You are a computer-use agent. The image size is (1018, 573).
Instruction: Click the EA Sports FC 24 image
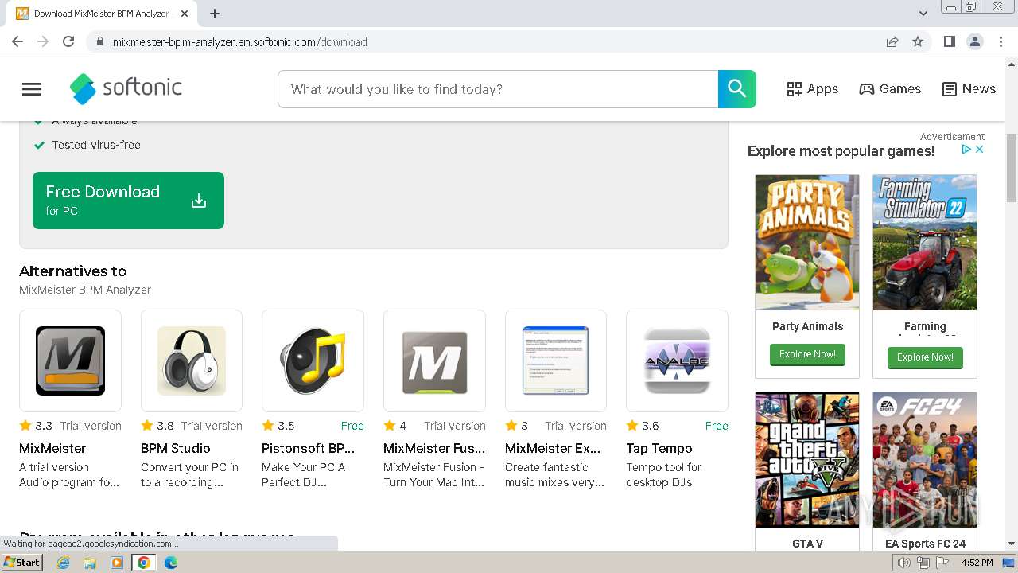point(925,459)
